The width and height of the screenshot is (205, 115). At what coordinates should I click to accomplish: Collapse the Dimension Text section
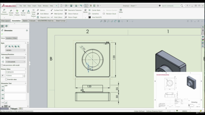click(x=26, y=83)
